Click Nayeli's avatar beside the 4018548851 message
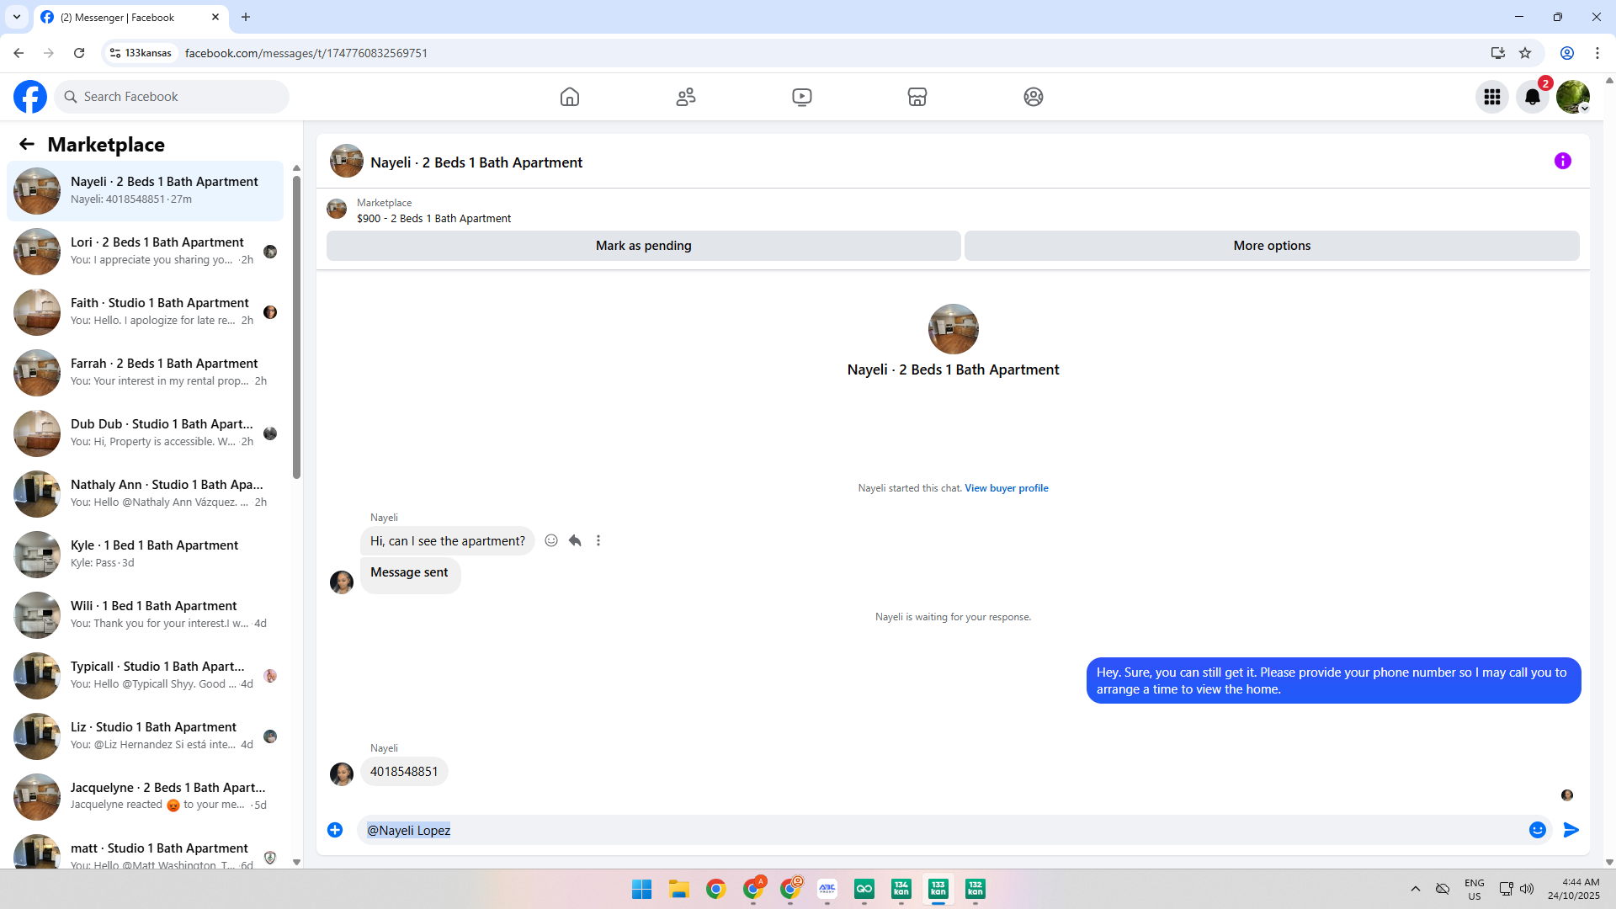1616x909 pixels. (x=342, y=773)
